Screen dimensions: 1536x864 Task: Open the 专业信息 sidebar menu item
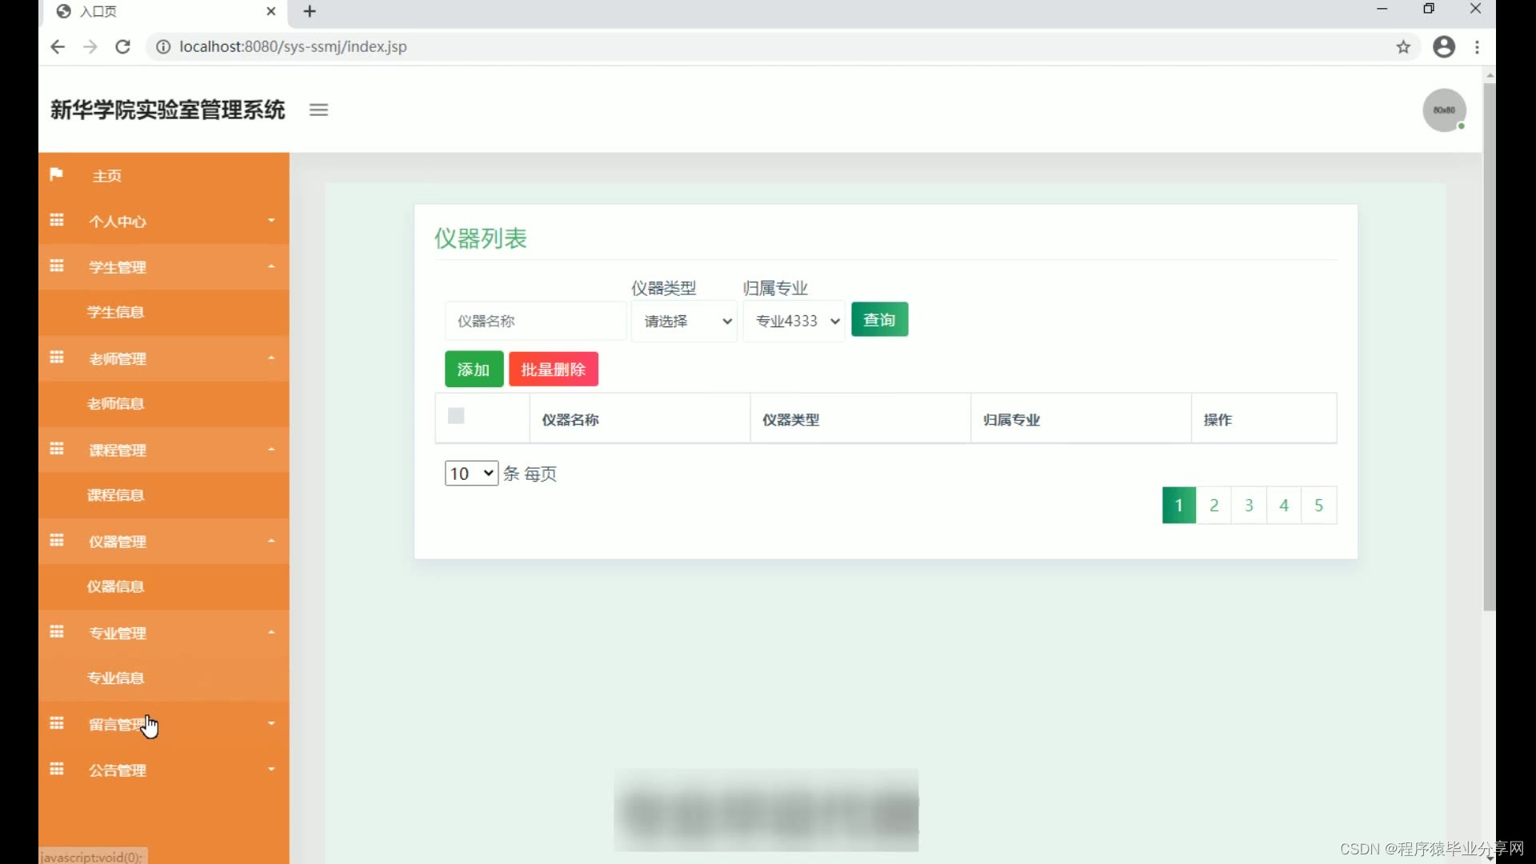point(116,678)
